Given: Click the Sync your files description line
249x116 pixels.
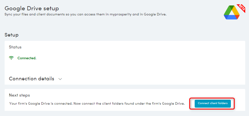Looking at the screenshot, I should (x=85, y=14).
